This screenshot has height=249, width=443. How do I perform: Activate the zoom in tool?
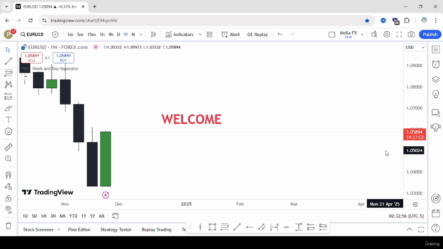tap(8, 159)
